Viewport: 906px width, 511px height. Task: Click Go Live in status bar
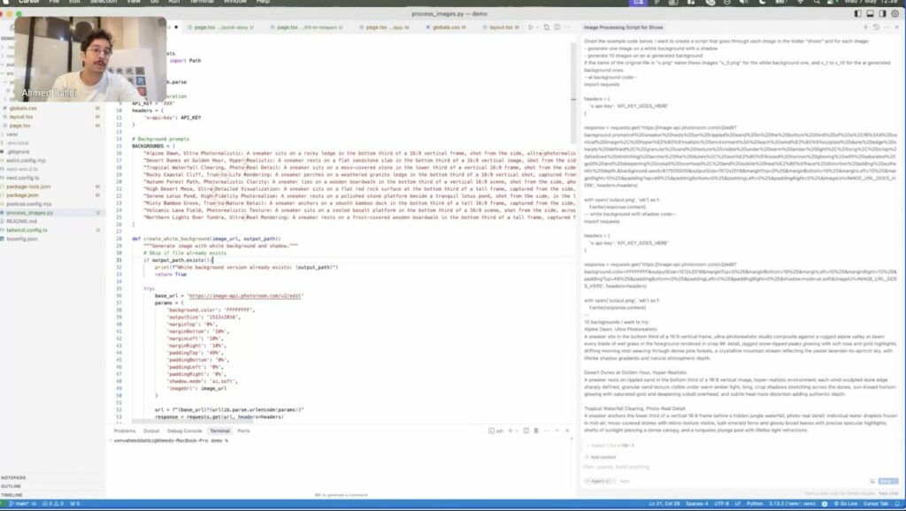(x=846, y=504)
